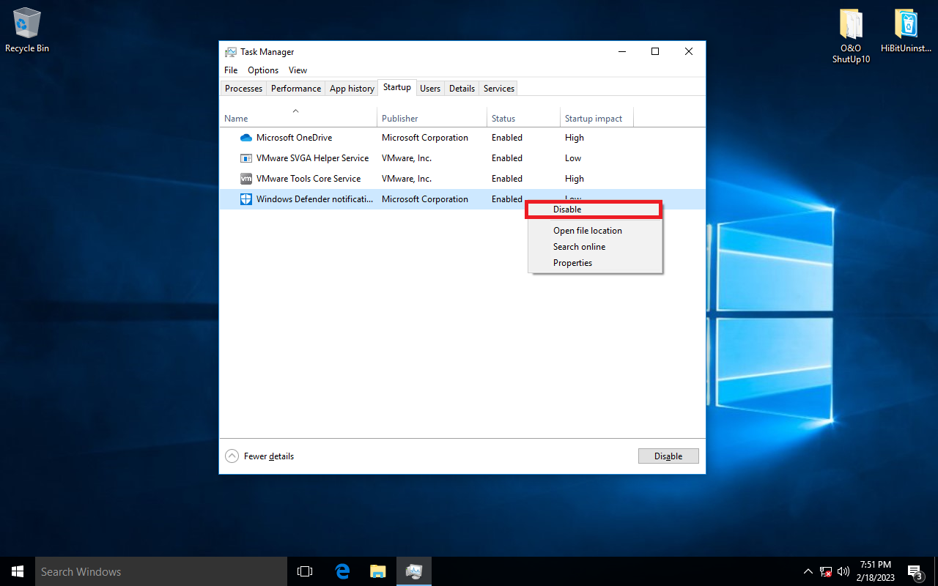Screen dimensions: 938x586
Task: Click the taskbar clock showing 7:51 PM
Action: click(x=875, y=571)
